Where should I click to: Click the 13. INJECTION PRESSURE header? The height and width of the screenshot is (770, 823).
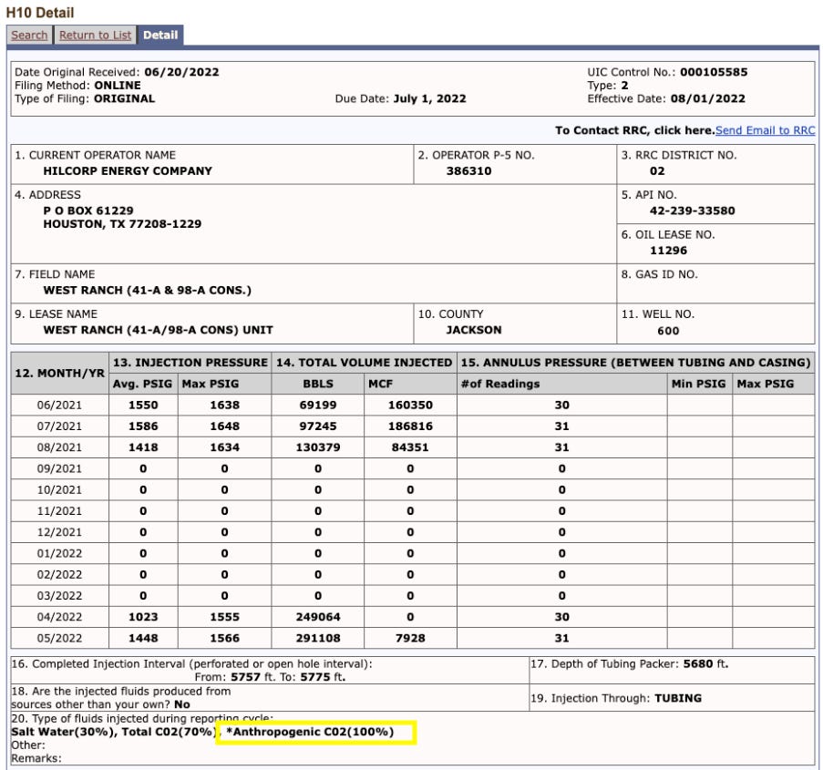click(x=190, y=363)
